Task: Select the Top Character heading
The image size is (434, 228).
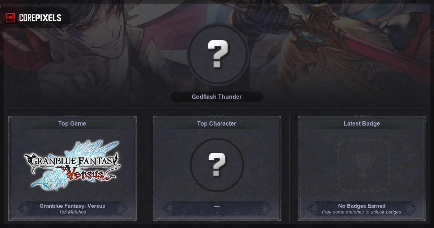Action: click(217, 123)
